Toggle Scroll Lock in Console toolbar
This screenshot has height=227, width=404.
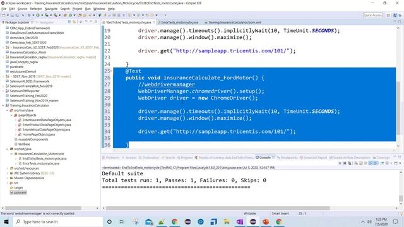pos(360,163)
